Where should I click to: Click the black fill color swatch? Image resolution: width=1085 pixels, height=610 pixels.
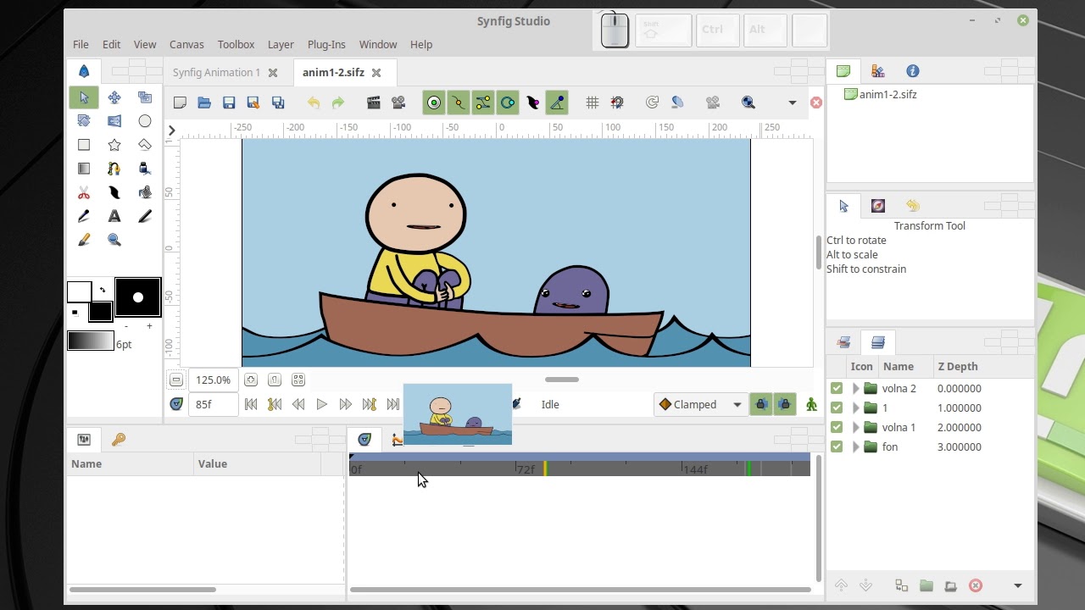point(100,312)
